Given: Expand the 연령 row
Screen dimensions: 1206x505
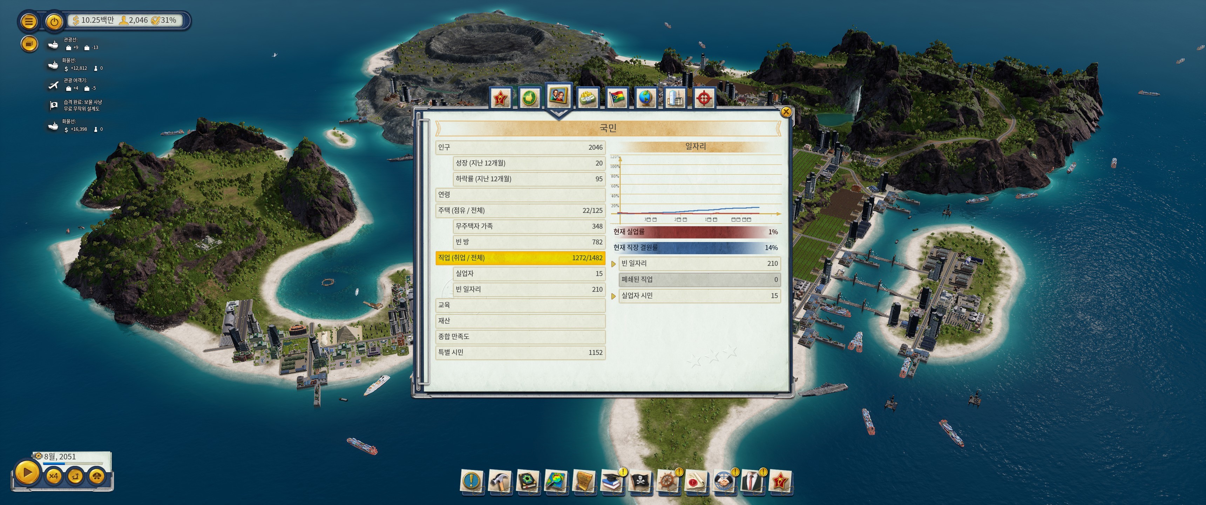Looking at the screenshot, I should [520, 194].
